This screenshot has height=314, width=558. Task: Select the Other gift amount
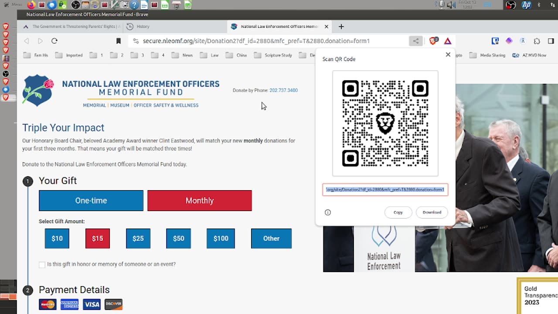pos(271,239)
